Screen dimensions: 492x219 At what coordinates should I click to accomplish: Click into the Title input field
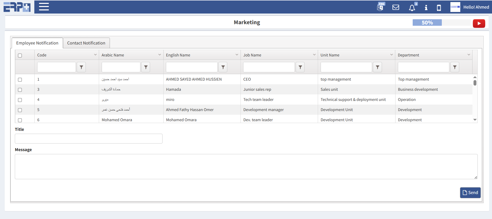pos(88,139)
